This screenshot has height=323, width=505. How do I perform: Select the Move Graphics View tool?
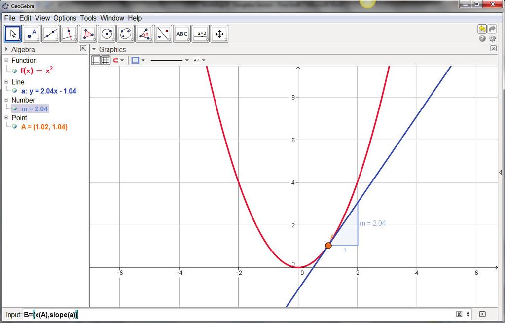(219, 34)
